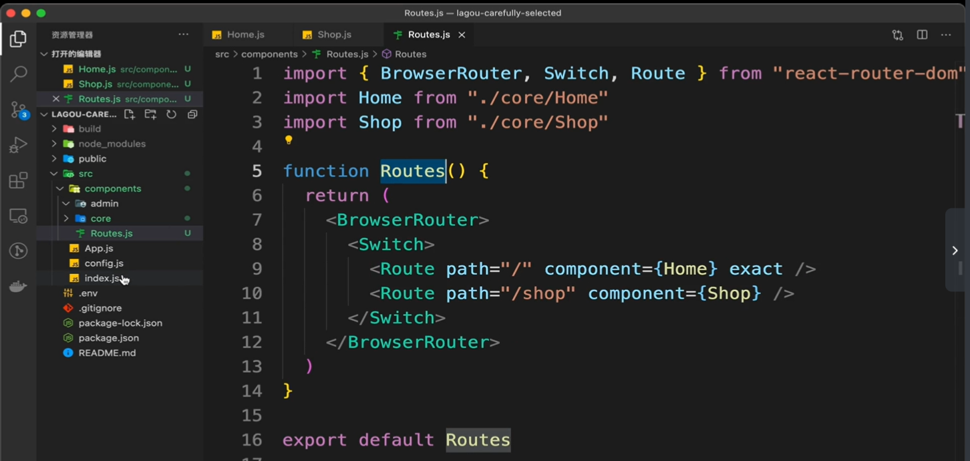Select the Routes.js editor tab

[428, 35]
